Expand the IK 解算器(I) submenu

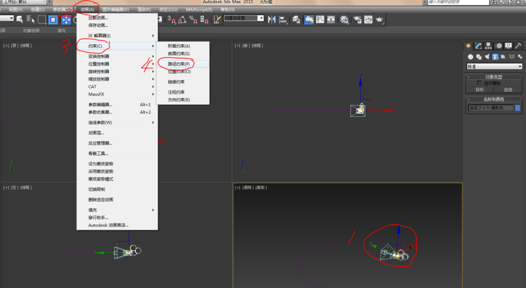tap(117, 36)
